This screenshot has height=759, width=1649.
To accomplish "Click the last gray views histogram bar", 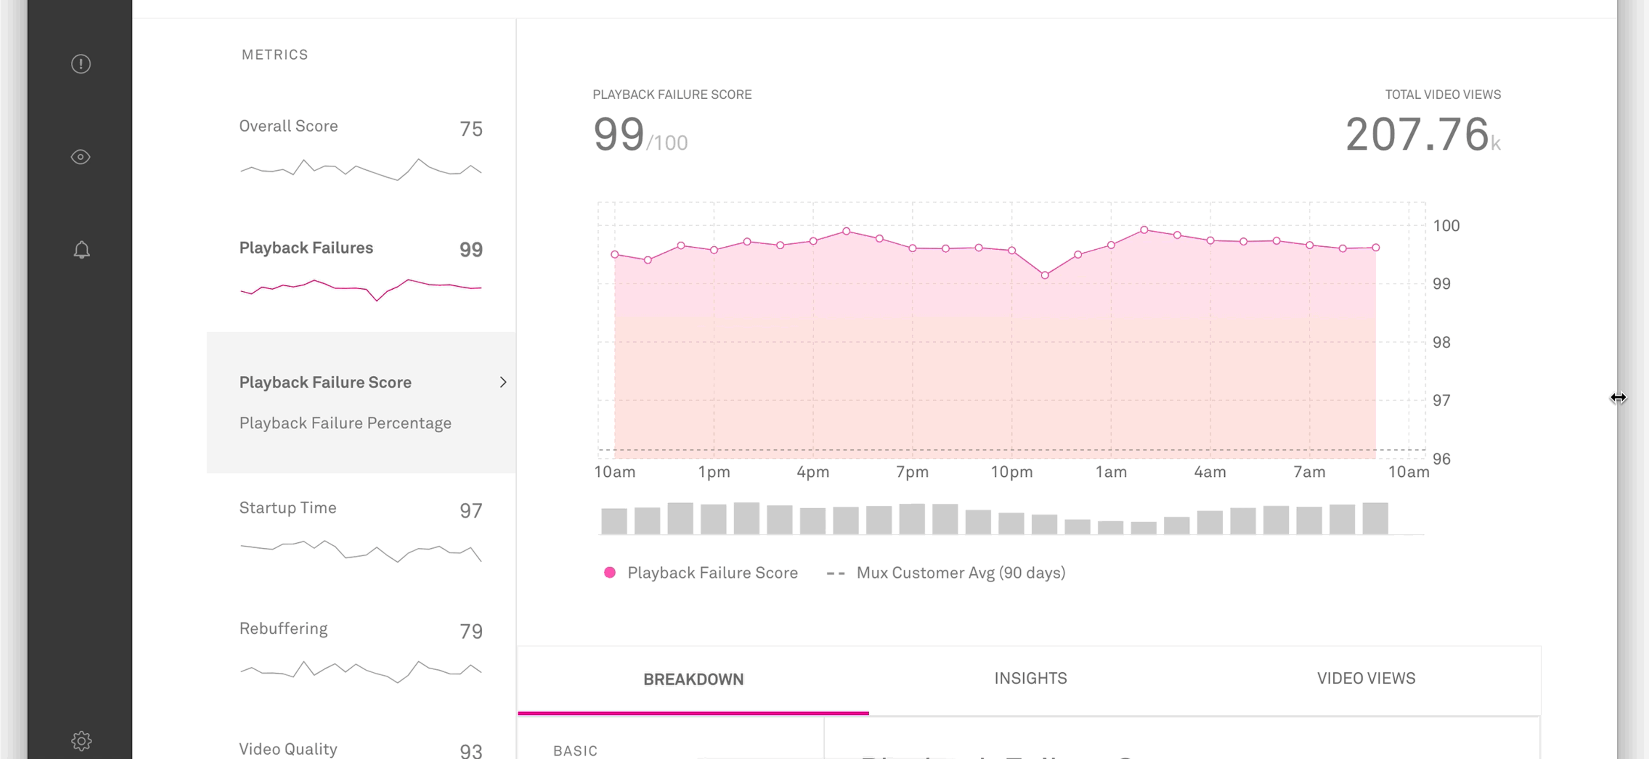I will 1375,518.
